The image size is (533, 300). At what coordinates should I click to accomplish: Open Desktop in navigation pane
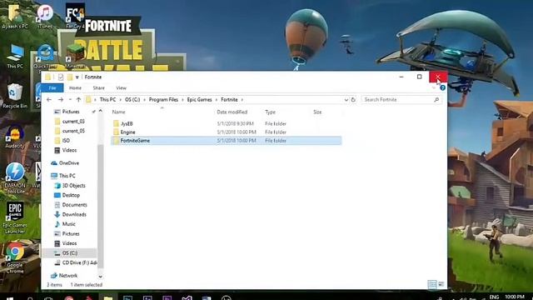click(71, 195)
